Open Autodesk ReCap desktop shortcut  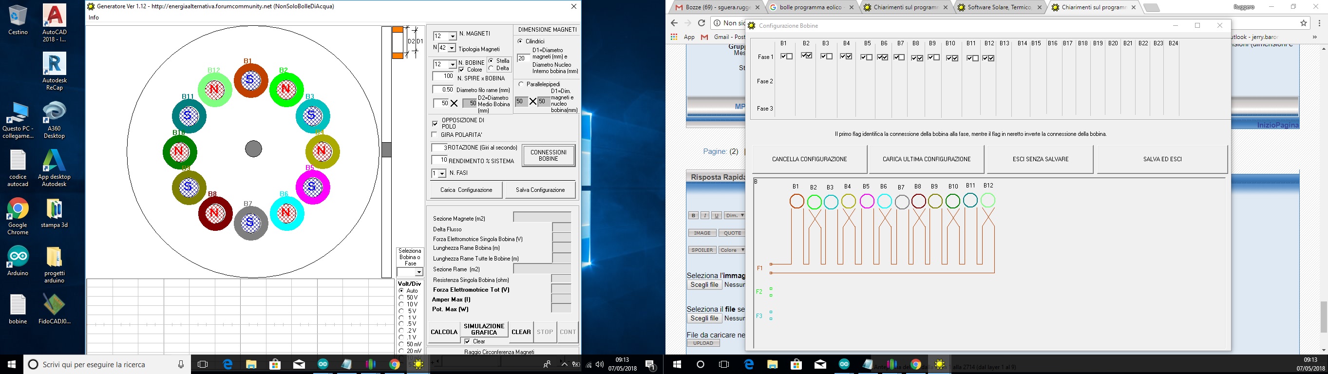(54, 65)
